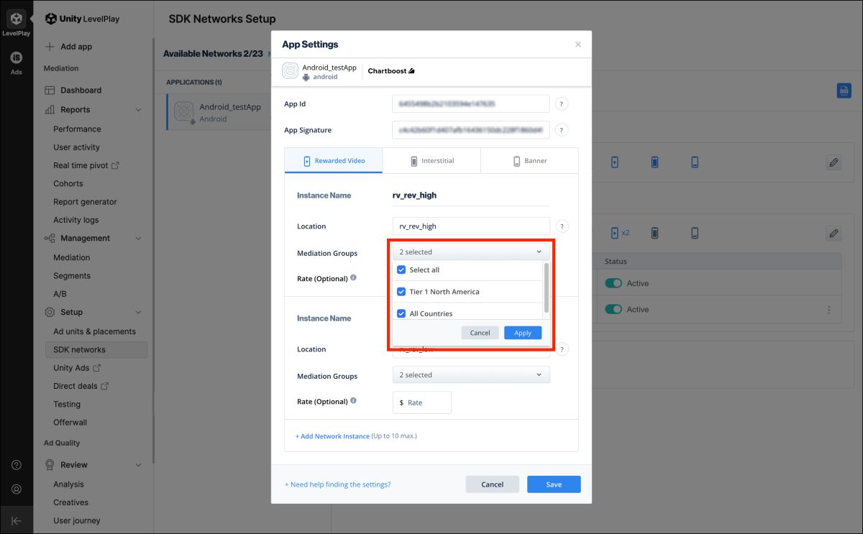Viewport: 863px width, 534px height.
Task: Open the Dashboard sidebar item
Action: tap(81, 91)
